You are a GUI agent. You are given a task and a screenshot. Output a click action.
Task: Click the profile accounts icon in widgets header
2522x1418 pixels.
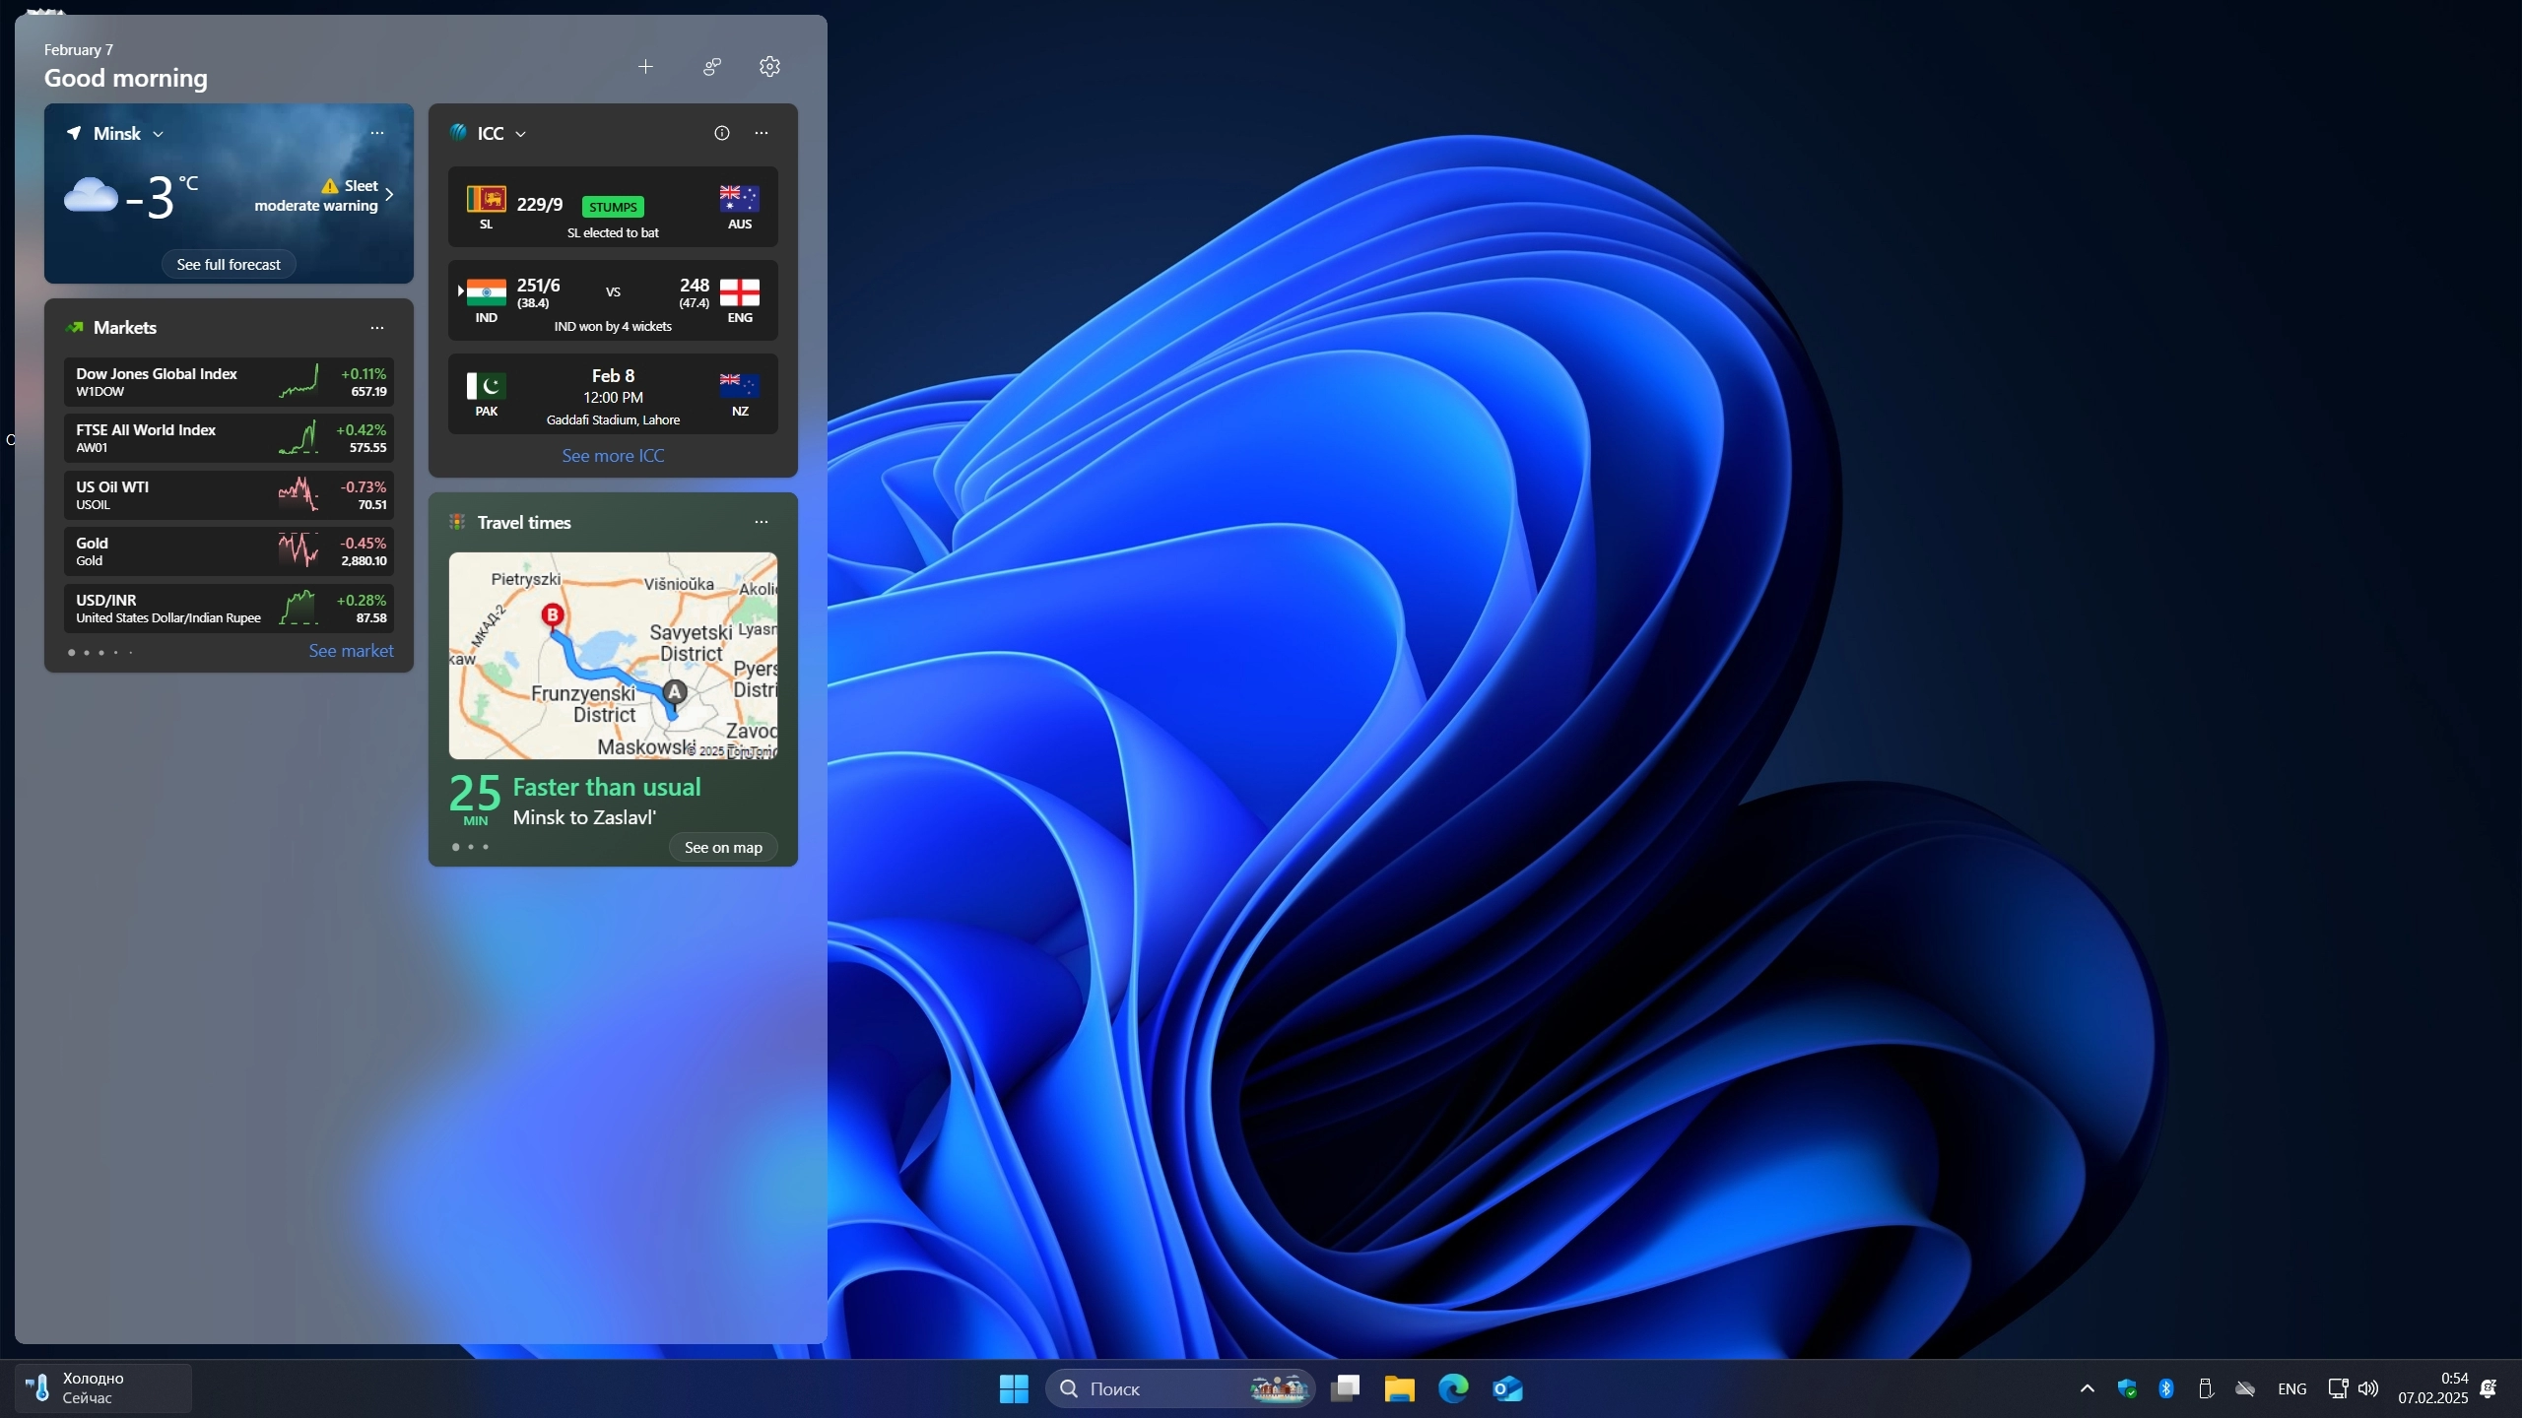(x=711, y=66)
